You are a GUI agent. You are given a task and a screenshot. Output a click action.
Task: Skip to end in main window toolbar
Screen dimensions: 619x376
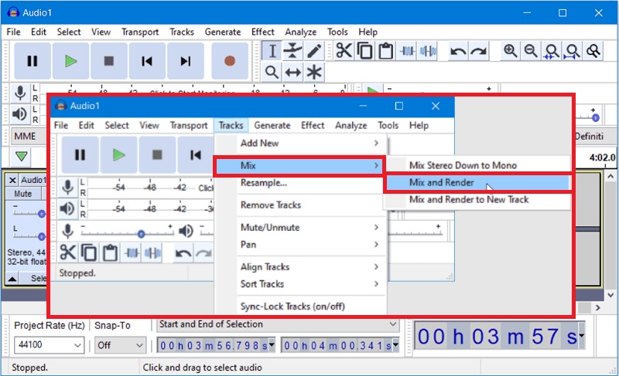pyautogui.click(x=185, y=61)
